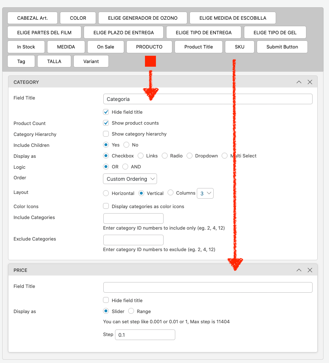Add the Variant field button
329x363 pixels.
point(91,61)
